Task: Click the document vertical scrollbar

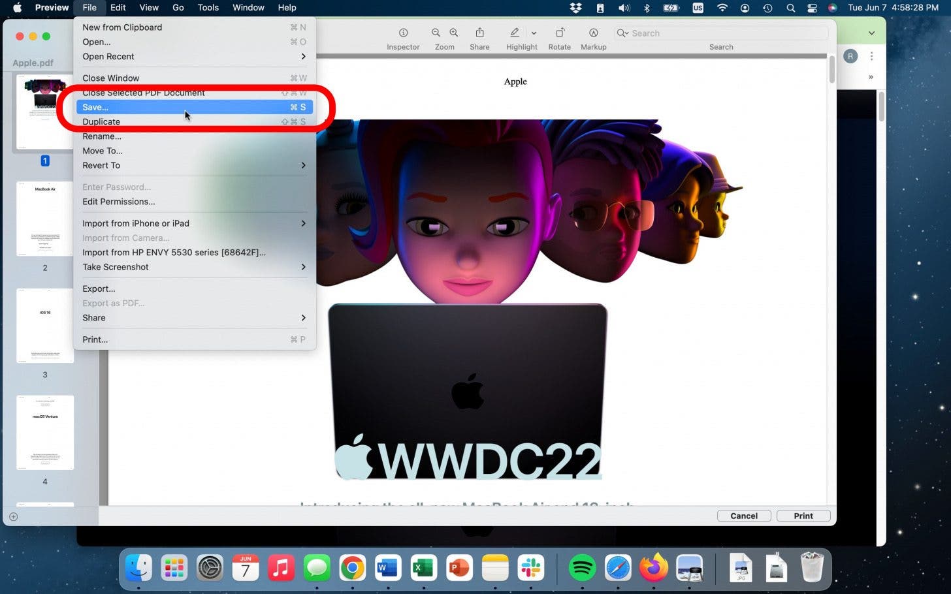Action: coord(831,70)
